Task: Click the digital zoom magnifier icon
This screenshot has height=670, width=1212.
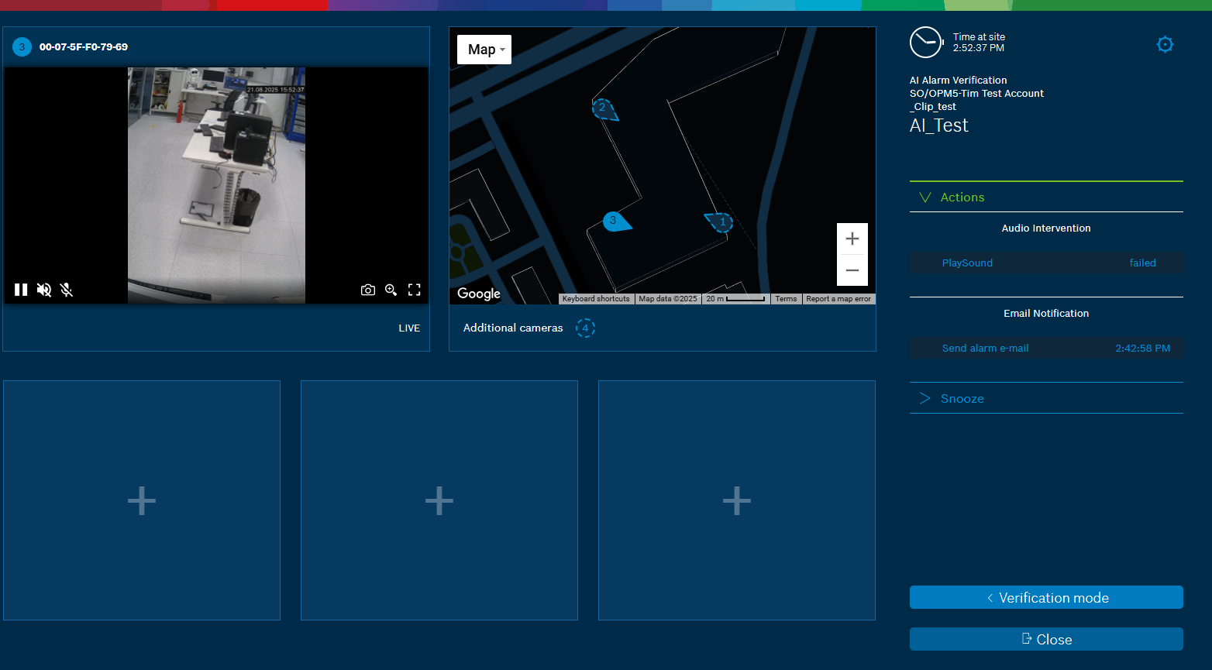Action: coord(391,290)
